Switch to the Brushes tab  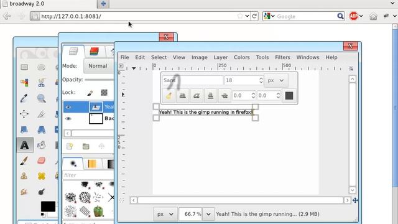pos(73,164)
